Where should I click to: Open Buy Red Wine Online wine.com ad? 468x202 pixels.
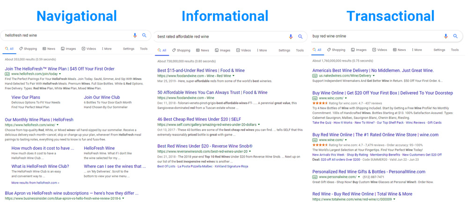pyautogui.click(x=375, y=135)
